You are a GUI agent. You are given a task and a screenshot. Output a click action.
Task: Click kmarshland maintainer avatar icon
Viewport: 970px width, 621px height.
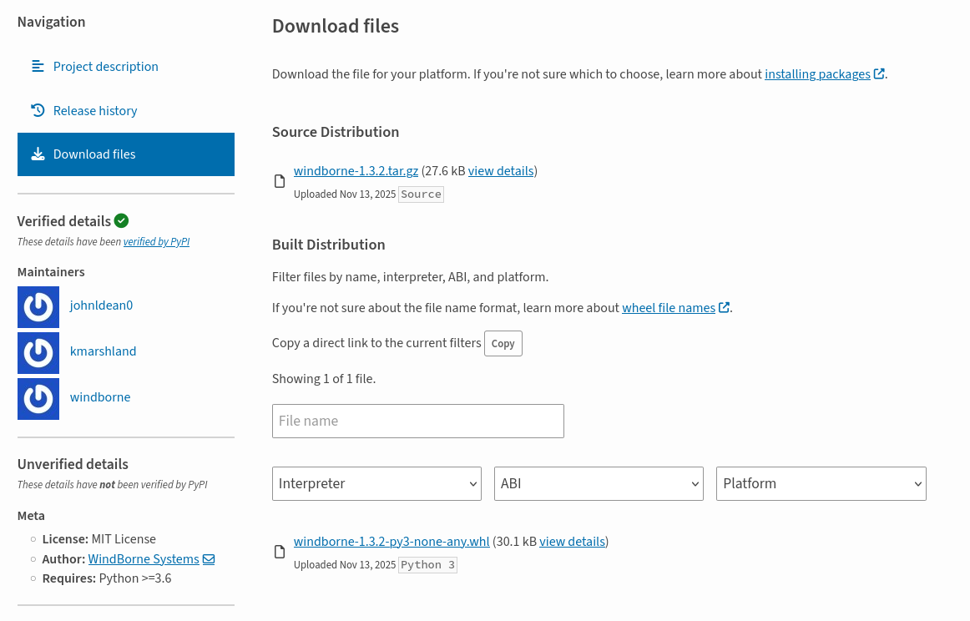click(38, 353)
